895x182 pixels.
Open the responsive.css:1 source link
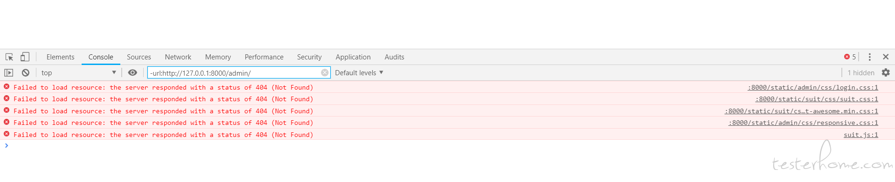point(803,123)
